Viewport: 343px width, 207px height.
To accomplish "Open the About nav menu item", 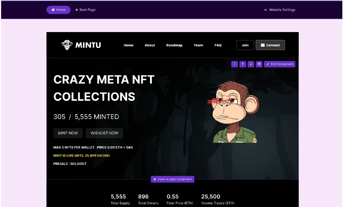I will coord(150,45).
